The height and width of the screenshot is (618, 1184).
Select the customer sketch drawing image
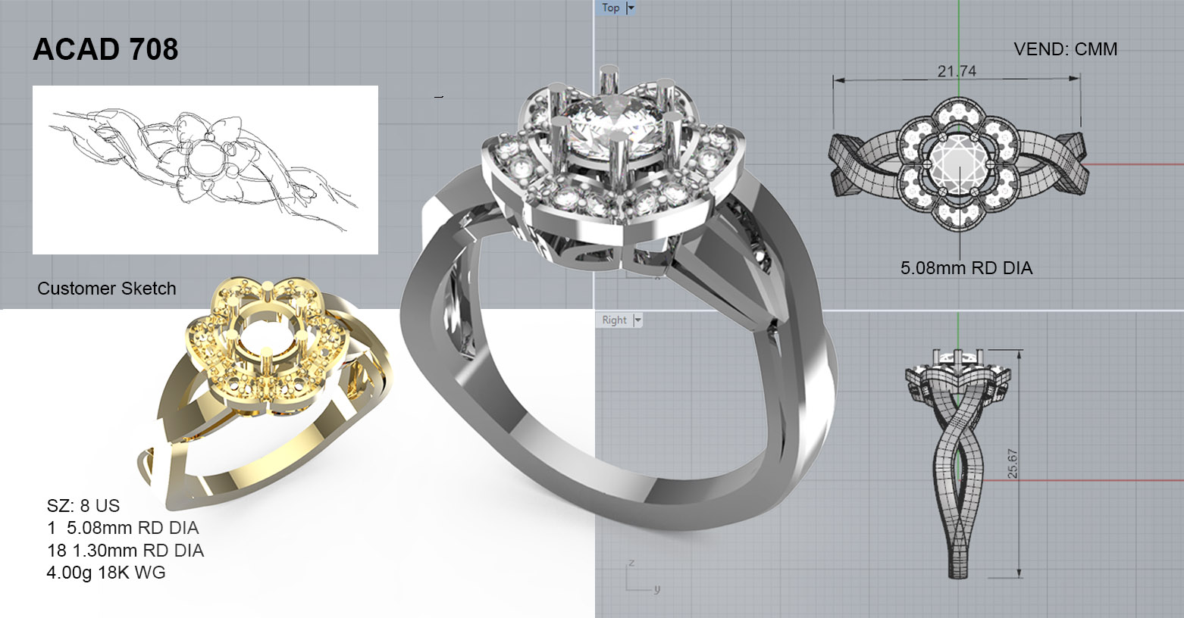point(205,170)
